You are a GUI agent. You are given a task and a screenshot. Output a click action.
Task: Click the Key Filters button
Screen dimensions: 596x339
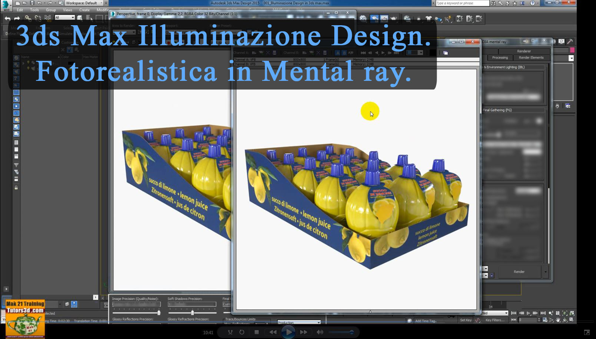tap(495, 320)
